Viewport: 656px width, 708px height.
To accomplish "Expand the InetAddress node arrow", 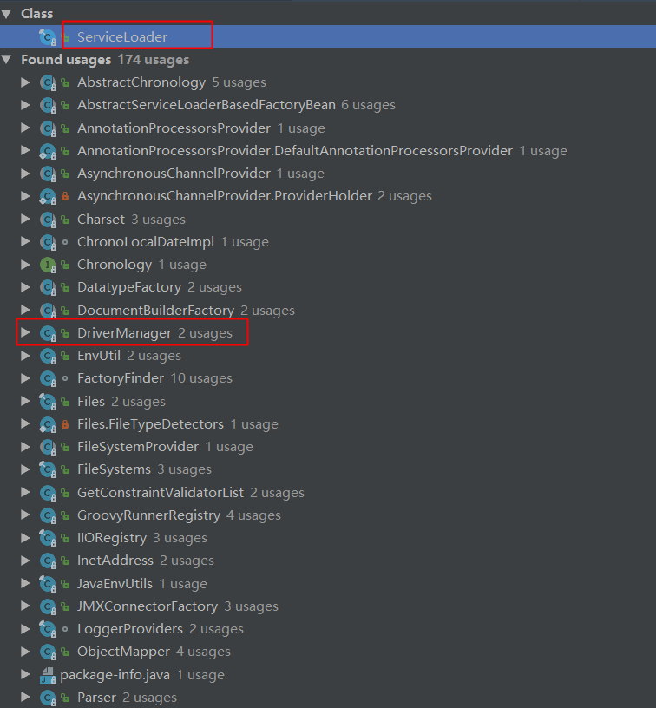I will [x=25, y=560].
